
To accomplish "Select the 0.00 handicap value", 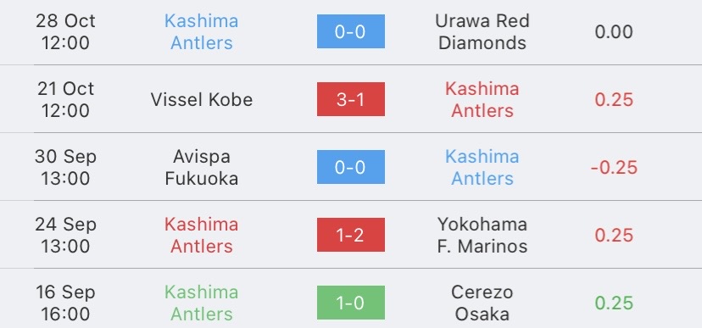I will point(614,31).
